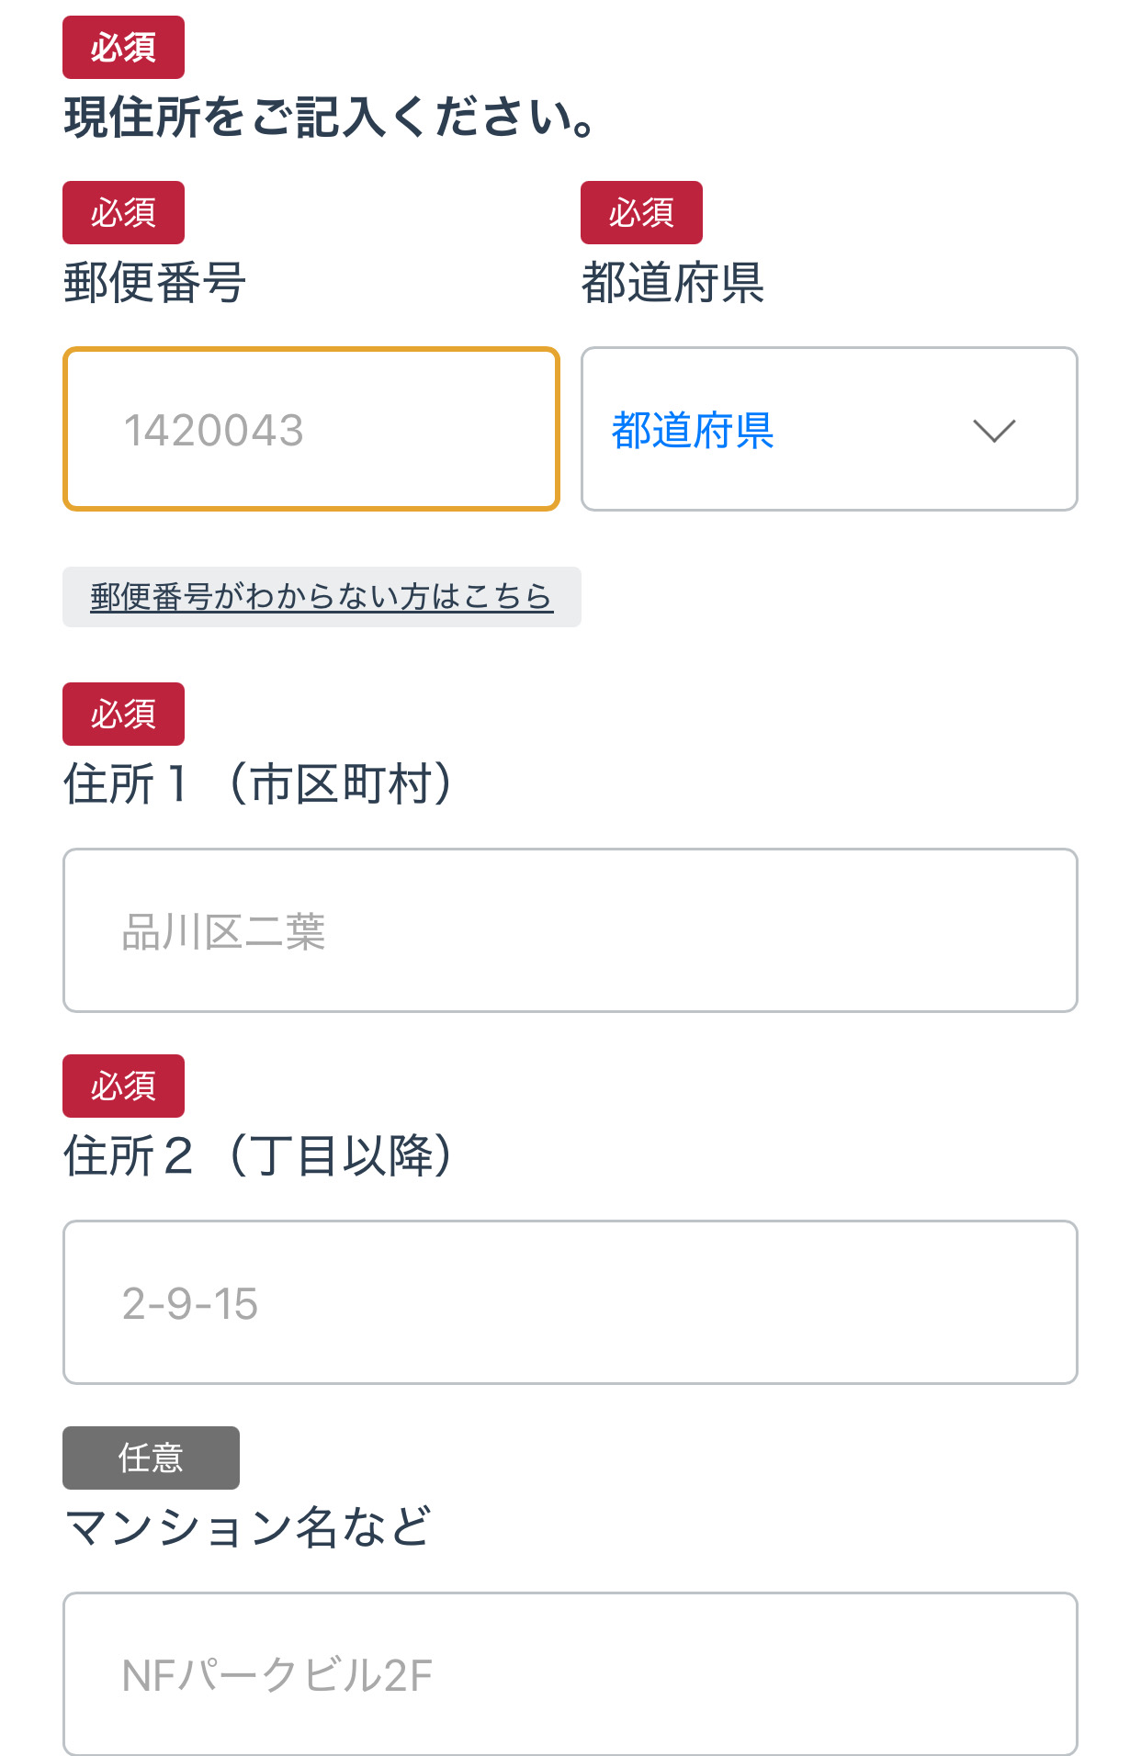Click the マンション名など building name field

pos(570,1673)
